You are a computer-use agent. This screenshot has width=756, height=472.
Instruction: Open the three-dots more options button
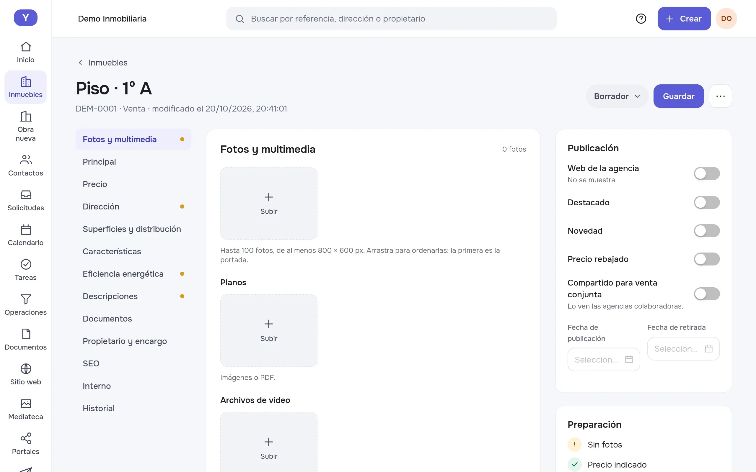(720, 96)
